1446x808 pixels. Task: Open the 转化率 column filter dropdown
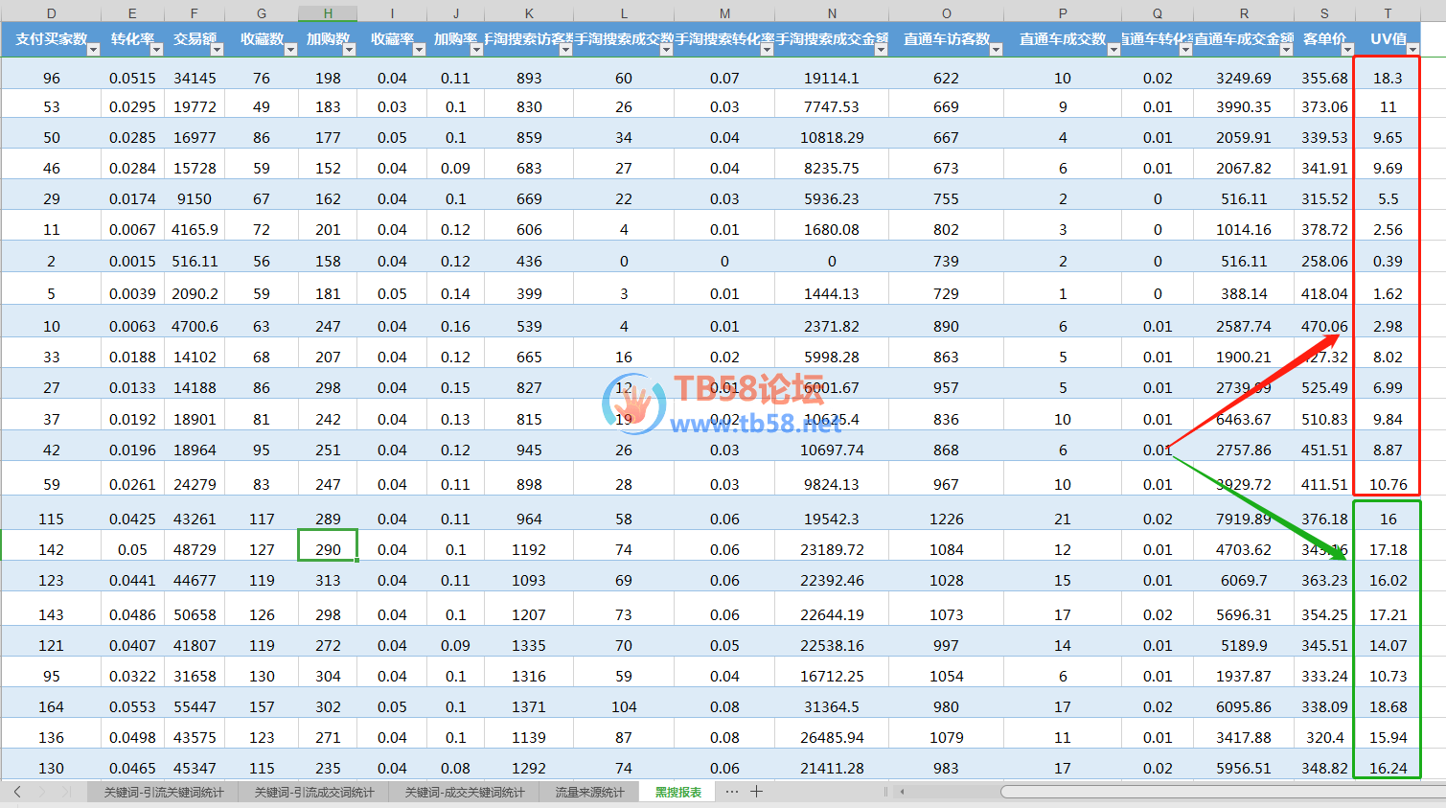154,49
